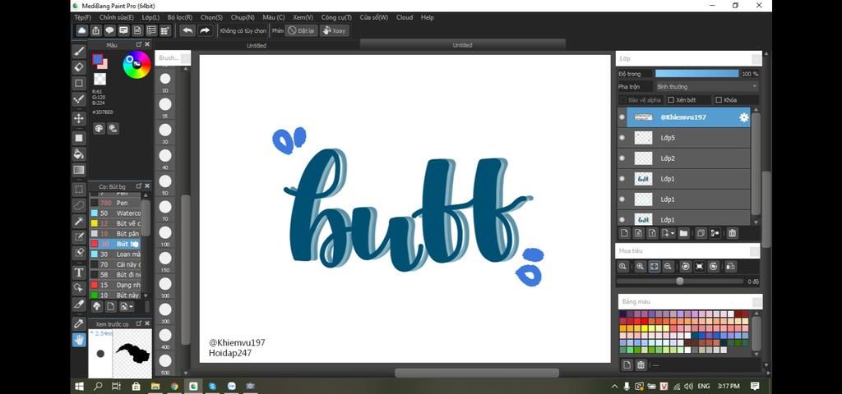Choose the Text tool

[79, 273]
